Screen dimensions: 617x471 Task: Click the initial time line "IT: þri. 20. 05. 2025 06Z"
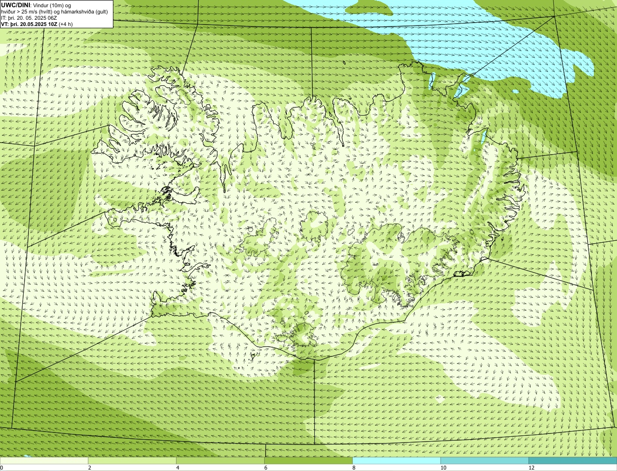click(29, 18)
